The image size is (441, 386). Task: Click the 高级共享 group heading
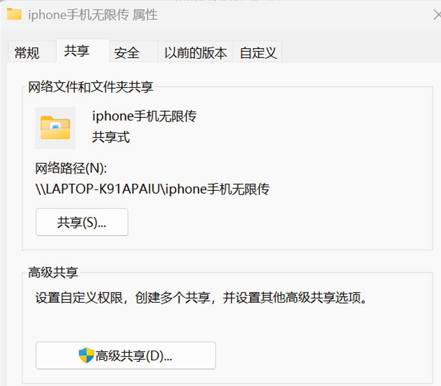click(x=53, y=272)
